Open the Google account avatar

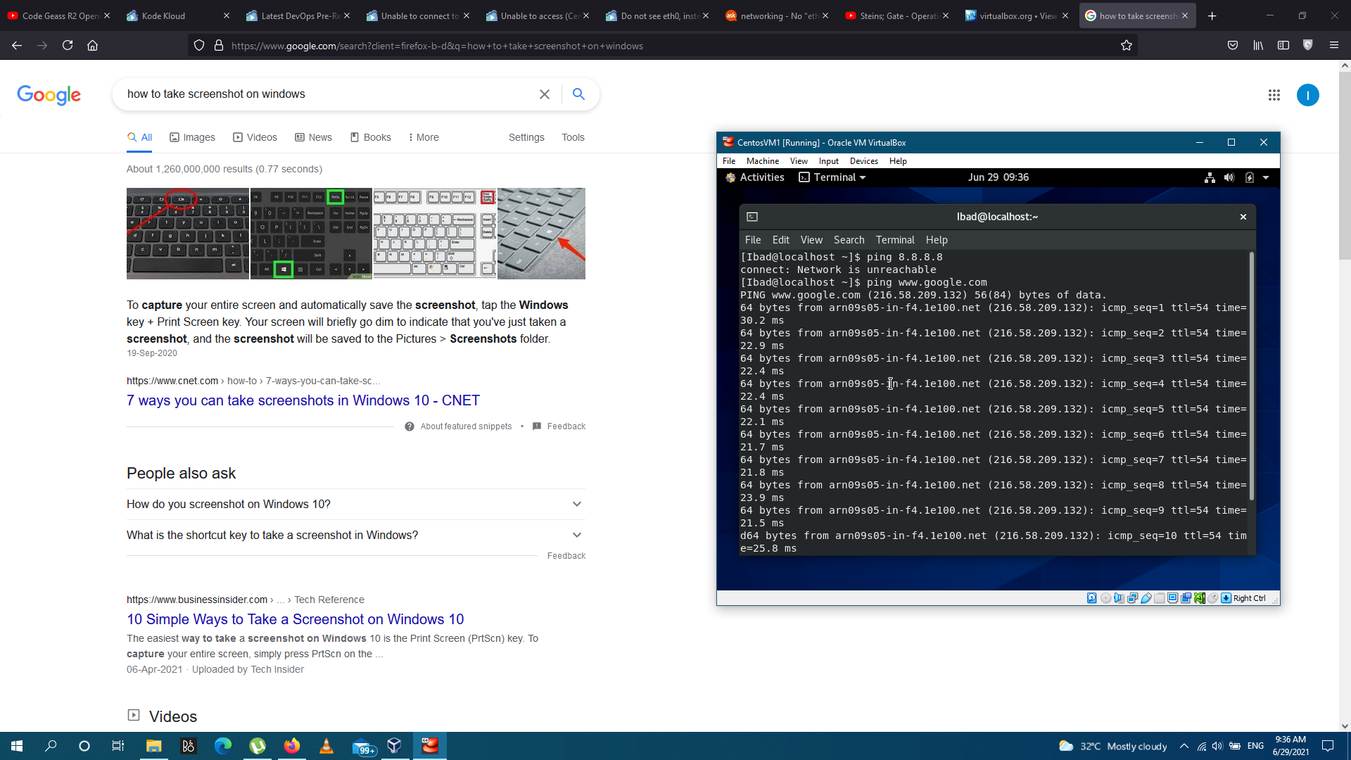1307,95
